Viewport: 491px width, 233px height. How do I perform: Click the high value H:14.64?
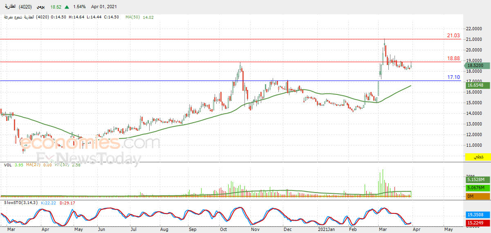tap(77, 17)
